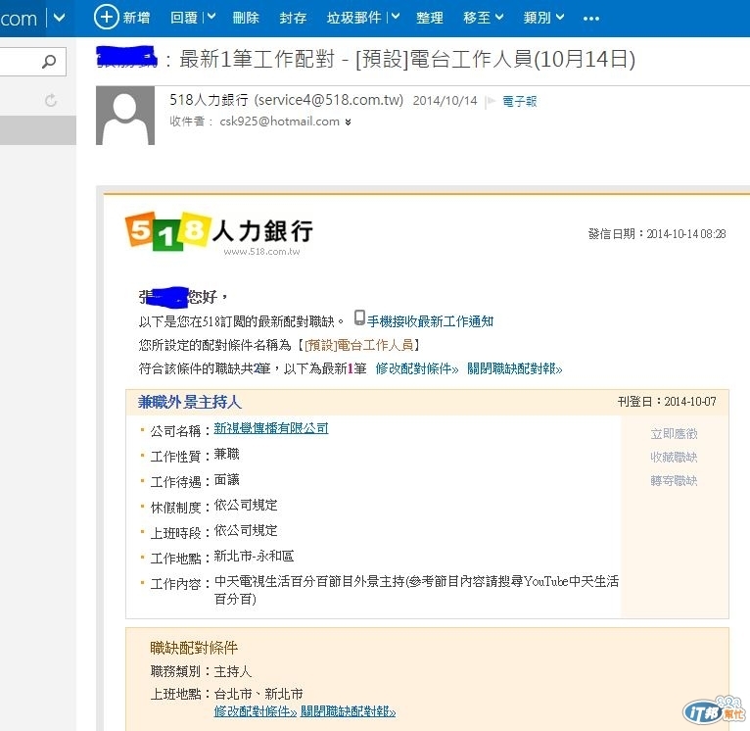Open job title 兼職外景主持人
This screenshot has height=731, width=750.
pyautogui.click(x=190, y=402)
